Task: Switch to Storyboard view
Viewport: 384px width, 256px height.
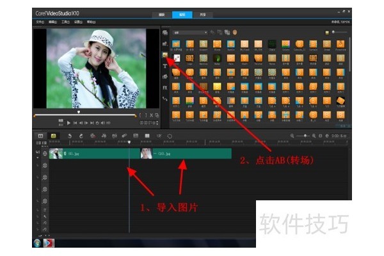Action: coord(41,136)
